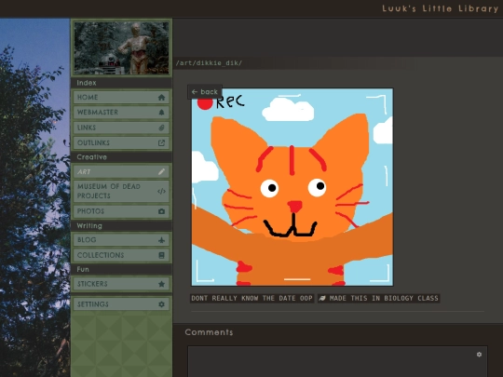The width and height of the screenshot is (503, 377).
Task: Click the 'DONT REALLY KNOW THE DATE OOP' tag
Action: tap(251, 298)
